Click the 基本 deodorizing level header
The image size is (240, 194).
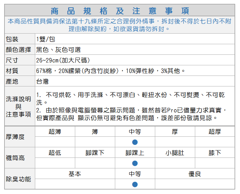[75, 174]
